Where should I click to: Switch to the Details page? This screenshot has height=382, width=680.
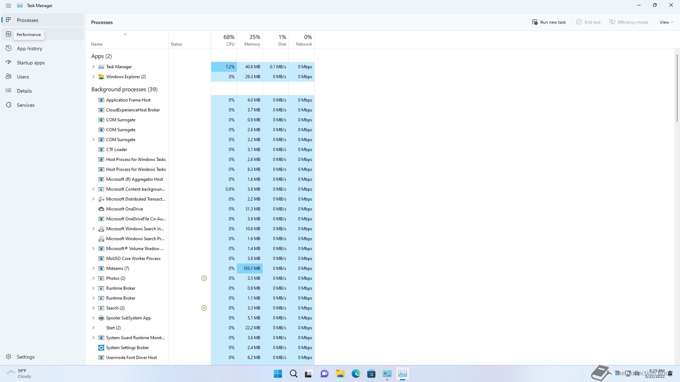(42, 91)
